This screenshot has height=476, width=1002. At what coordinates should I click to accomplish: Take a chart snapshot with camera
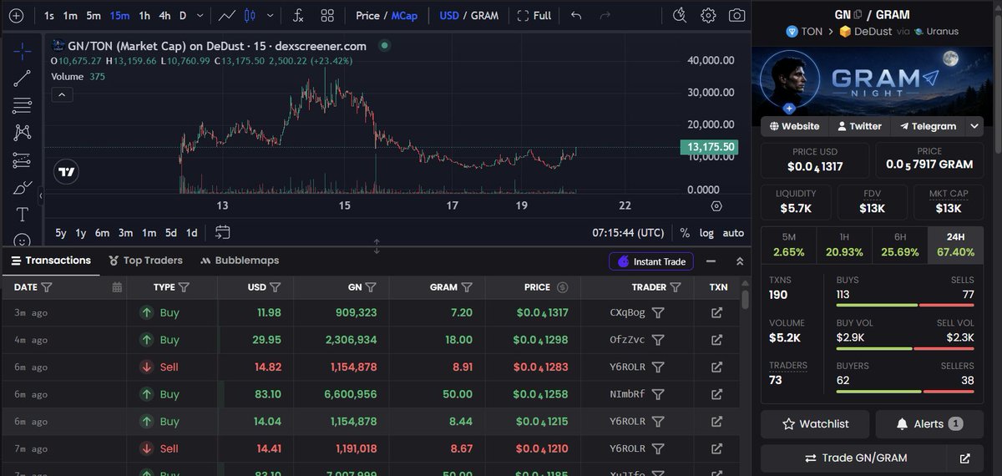pyautogui.click(x=736, y=15)
